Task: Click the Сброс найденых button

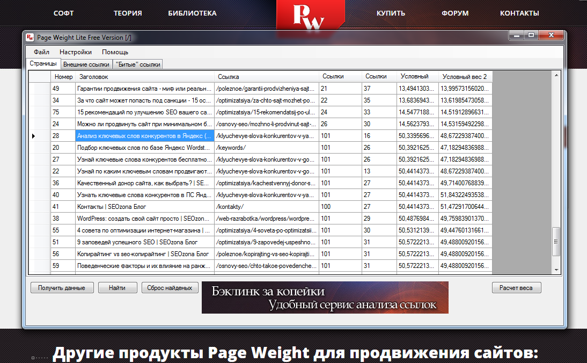Action: [x=170, y=287]
